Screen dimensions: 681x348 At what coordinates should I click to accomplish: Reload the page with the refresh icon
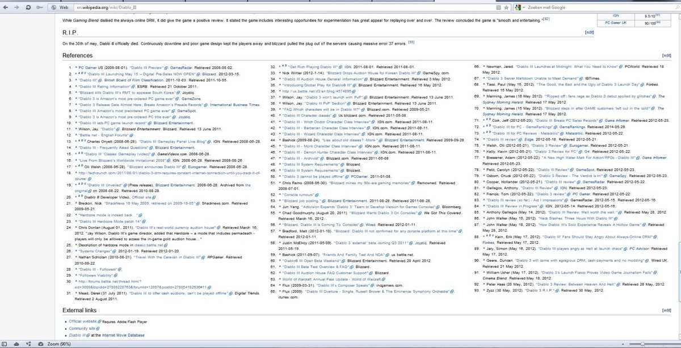tap(28, 7)
